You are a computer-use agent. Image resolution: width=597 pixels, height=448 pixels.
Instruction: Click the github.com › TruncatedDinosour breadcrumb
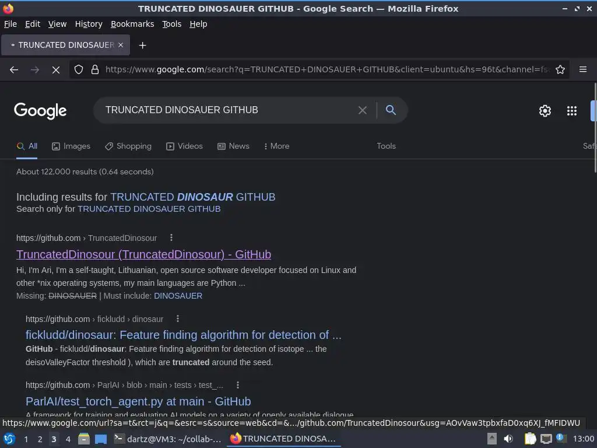(x=86, y=238)
